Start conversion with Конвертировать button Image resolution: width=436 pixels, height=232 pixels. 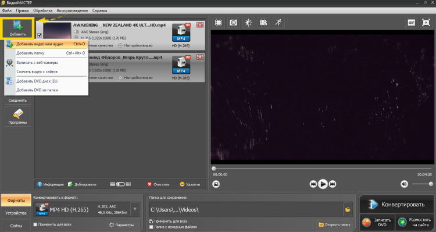(x=396, y=205)
